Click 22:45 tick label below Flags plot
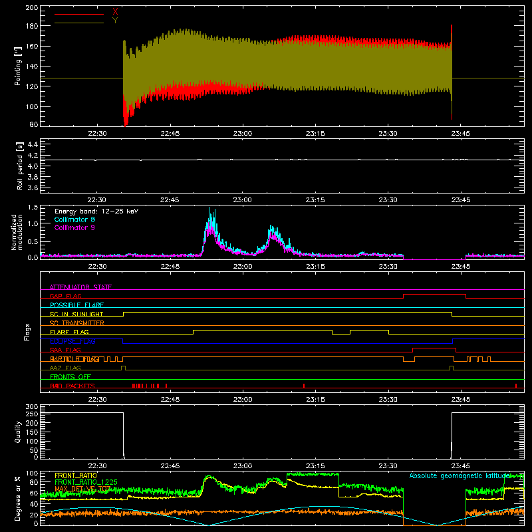The image size is (532, 532). (170, 400)
